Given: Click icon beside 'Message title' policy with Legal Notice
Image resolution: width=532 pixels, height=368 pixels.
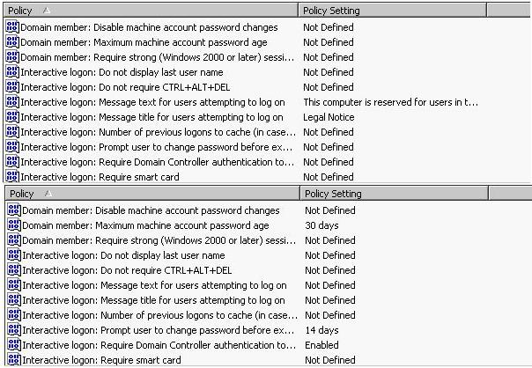Looking at the screenshot, I should (x=12, y=117).
